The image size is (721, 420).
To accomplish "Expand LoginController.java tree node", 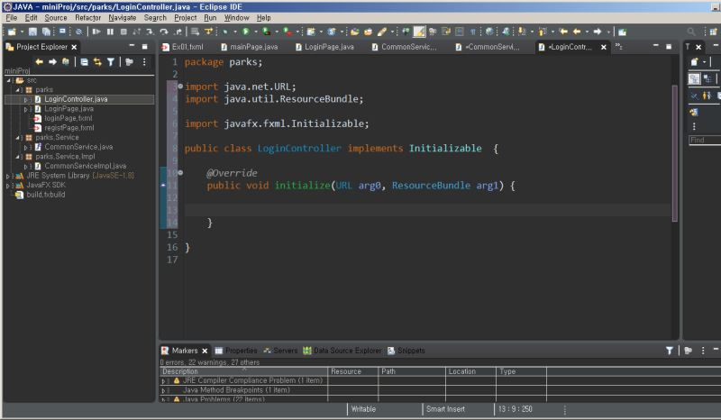I will pyautogui.click(x=26, y=99).
